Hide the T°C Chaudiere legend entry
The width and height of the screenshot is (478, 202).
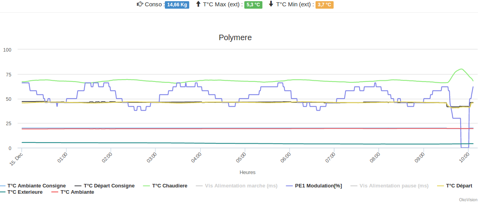coord(170,186)
